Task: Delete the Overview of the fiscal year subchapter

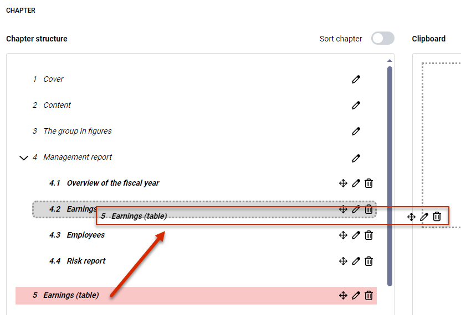Action: pyautogui.click(x=368, y=183)
